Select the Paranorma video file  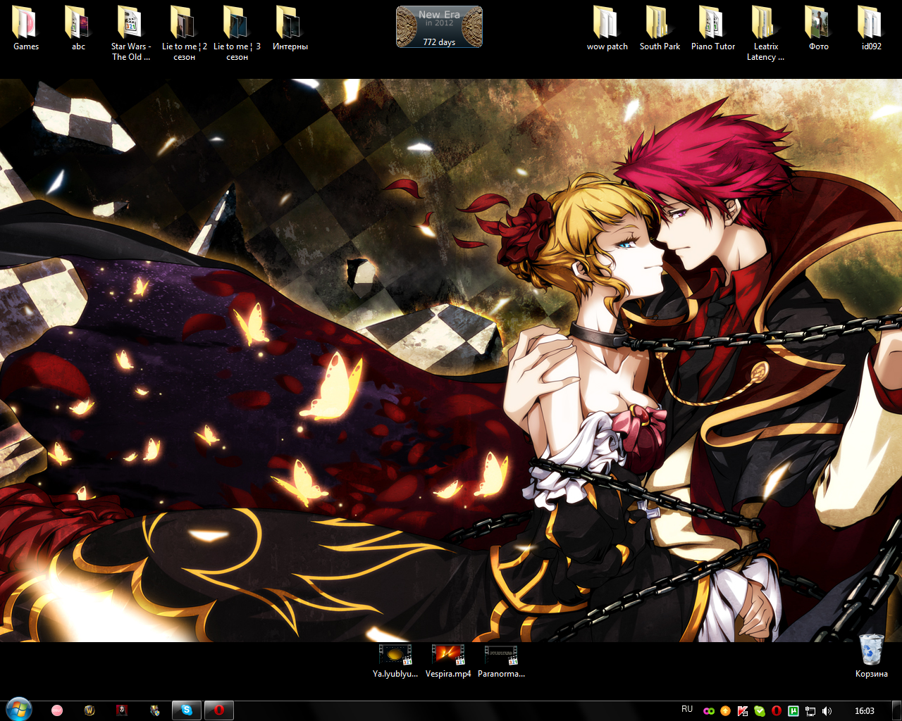[501, 661]
